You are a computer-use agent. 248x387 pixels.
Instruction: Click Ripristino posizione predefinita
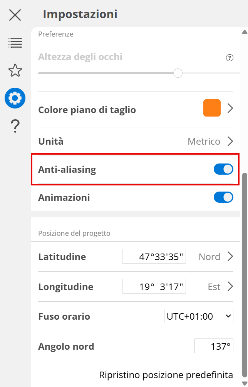pyautogui.click(x=166, y=375)
